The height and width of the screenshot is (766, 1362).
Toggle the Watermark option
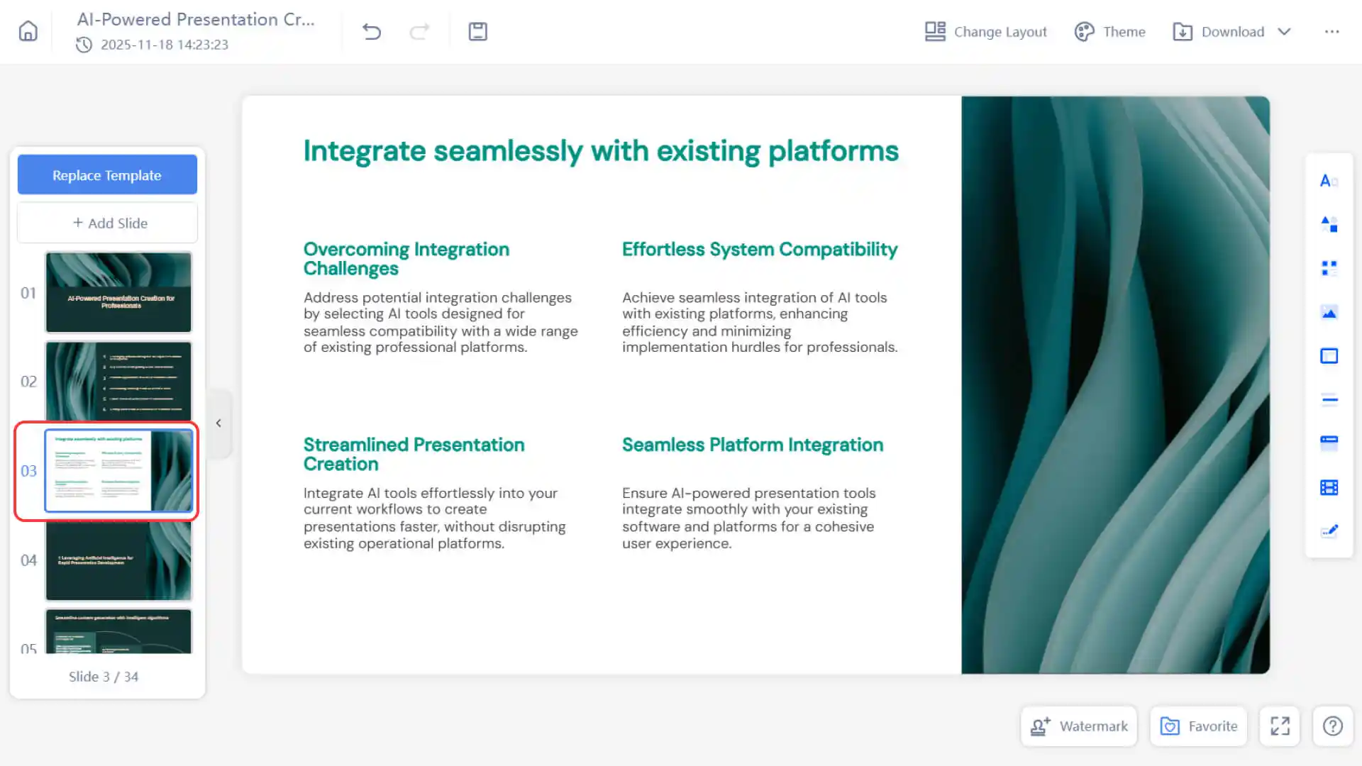click(1079, 726)
